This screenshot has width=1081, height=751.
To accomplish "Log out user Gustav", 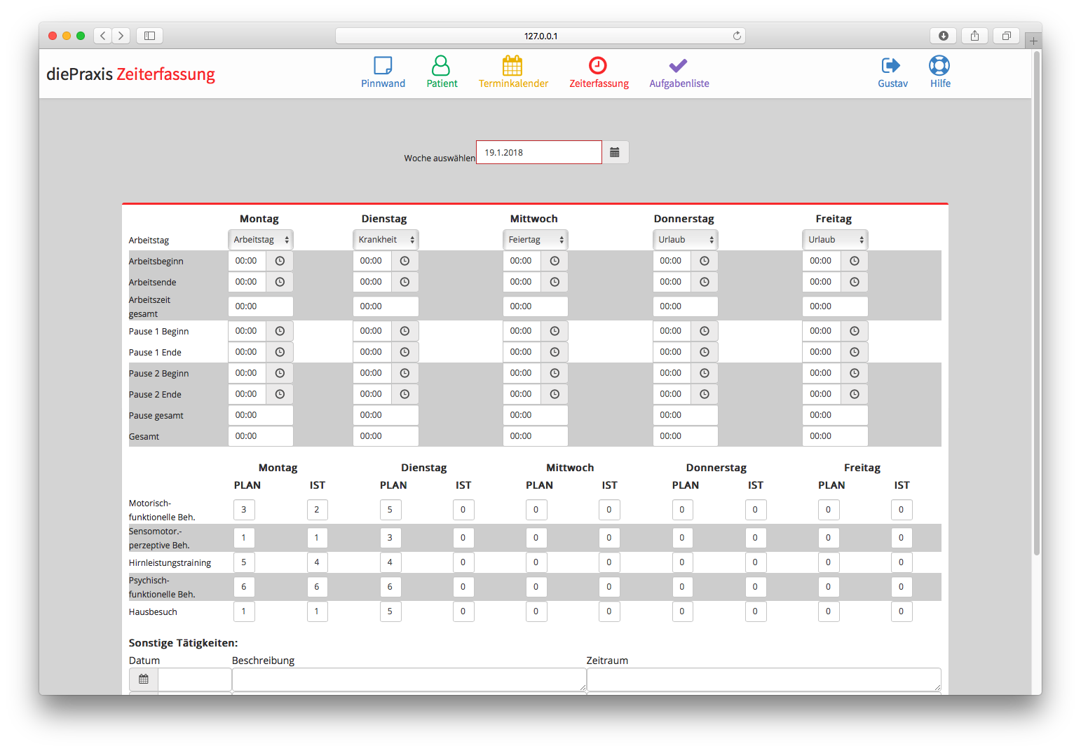I will coord(892,72).
